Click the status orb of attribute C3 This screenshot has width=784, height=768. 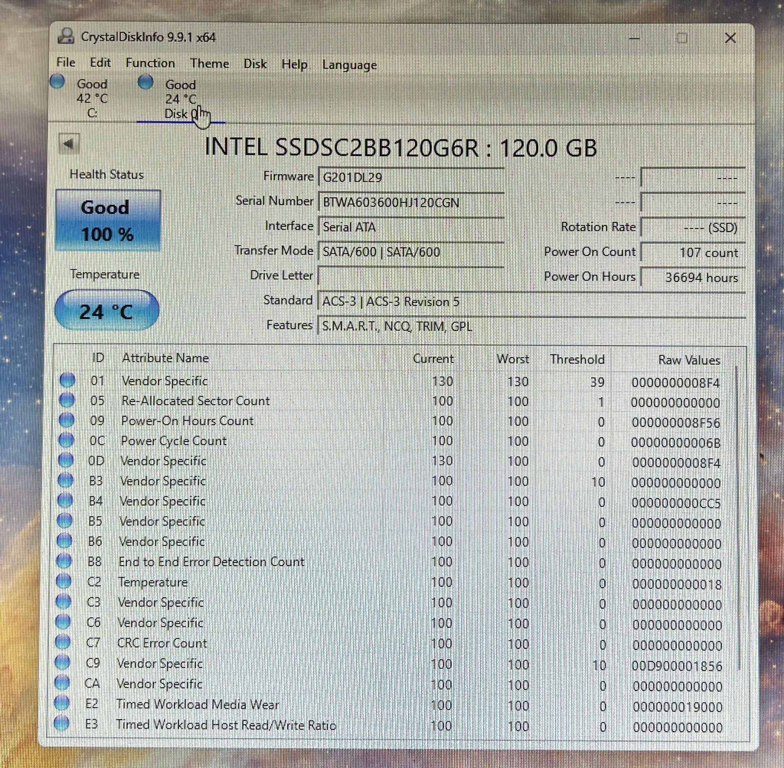click(x=63, y=601)
